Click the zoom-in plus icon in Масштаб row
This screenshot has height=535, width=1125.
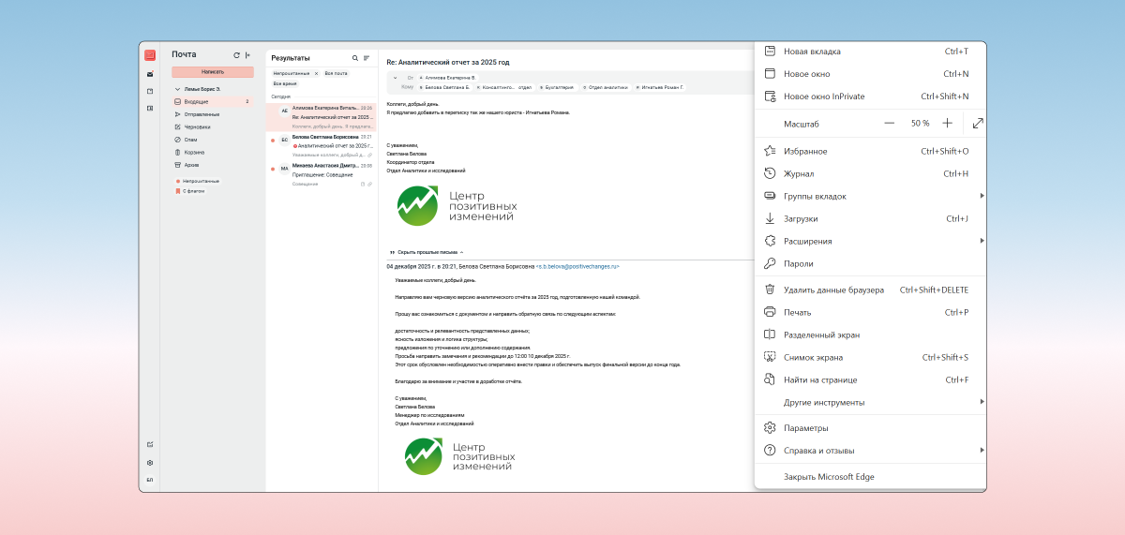pyautogui.click(x=947, y=123)
